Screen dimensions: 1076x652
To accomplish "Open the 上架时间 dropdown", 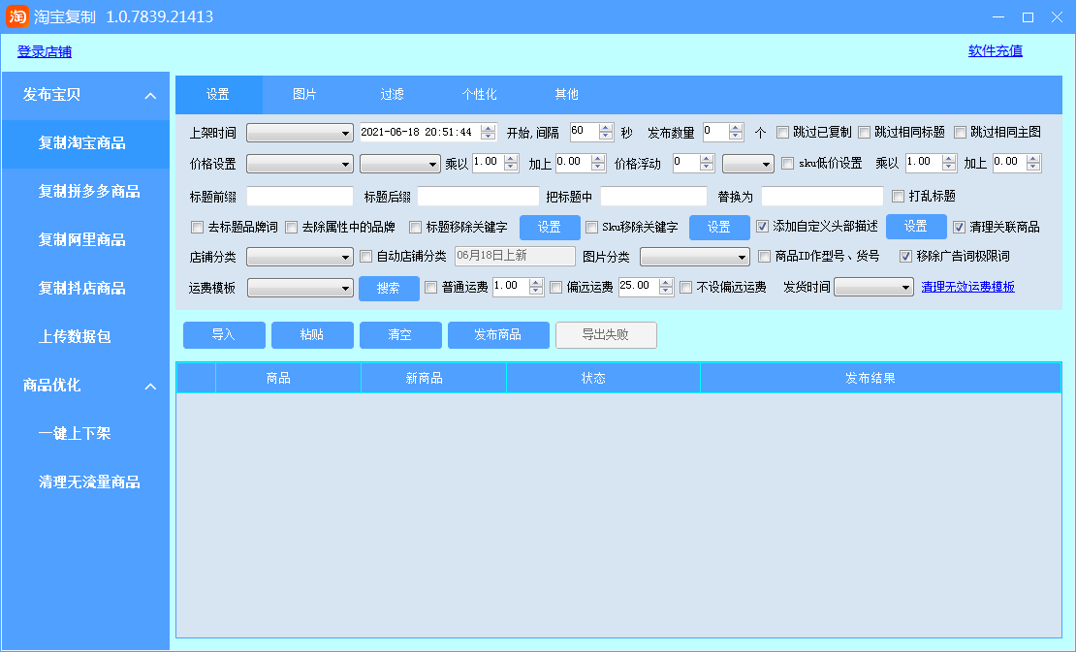I will click(x=300, y=133).
